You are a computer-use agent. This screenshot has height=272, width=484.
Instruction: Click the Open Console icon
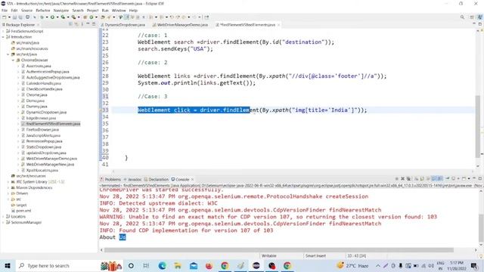click(464, 178)
